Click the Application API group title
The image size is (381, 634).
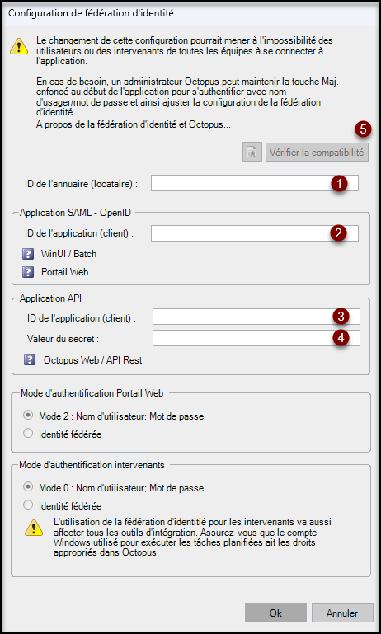(50, 299)
